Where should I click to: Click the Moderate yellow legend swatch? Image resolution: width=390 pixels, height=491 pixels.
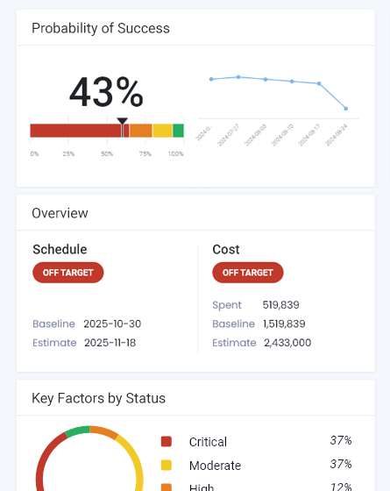167,465
